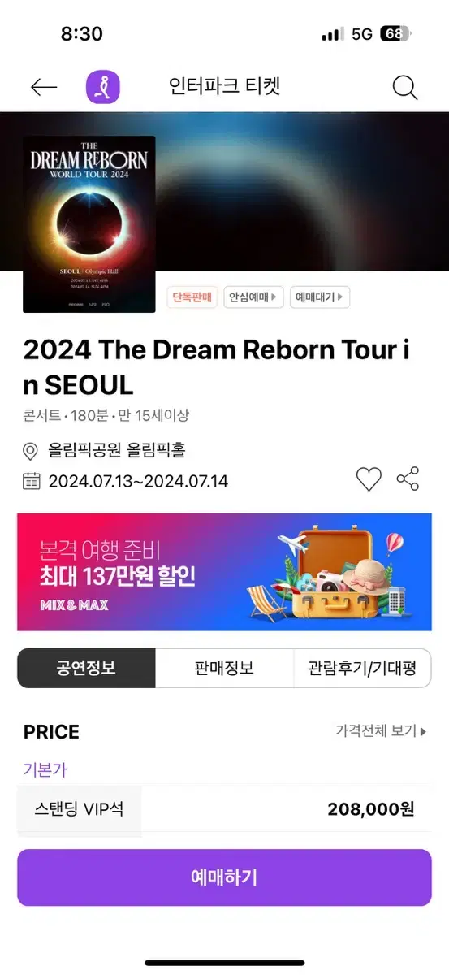Open the purple Interpark logo icon
The image size is (449, 975).
(x=103, y=87)
